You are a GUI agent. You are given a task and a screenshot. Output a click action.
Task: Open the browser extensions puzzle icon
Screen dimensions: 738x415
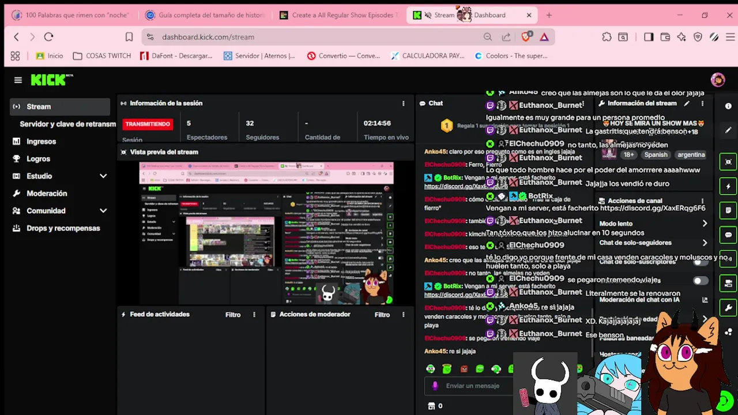pos(607,37)
